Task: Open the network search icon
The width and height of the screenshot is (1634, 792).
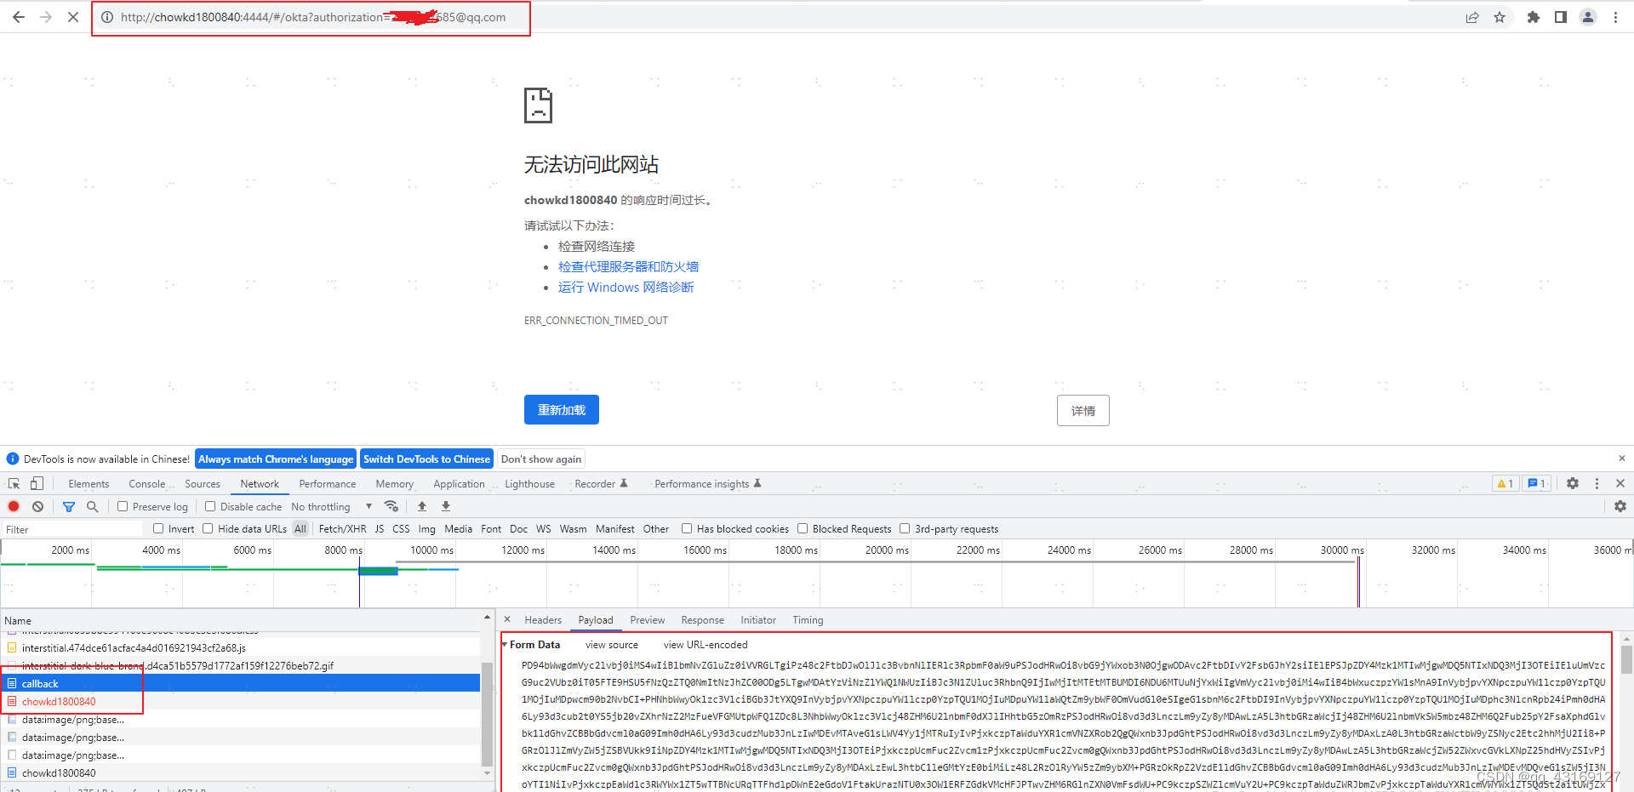Action: pos(92,506)
